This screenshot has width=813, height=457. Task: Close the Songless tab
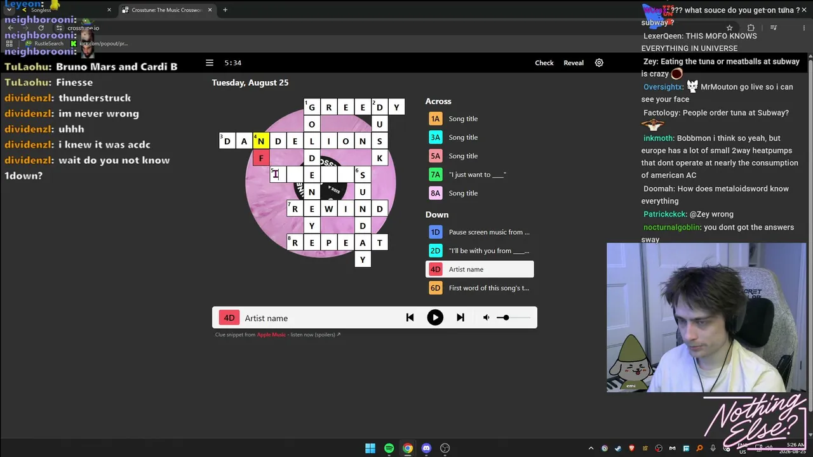pyautogui.click(x=109, y=10)
